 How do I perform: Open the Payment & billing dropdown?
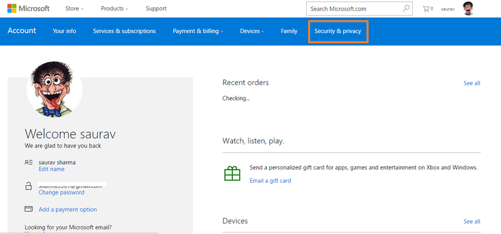click(198, 31)
